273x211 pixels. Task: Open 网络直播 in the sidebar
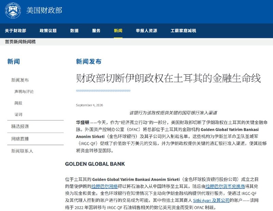pyautogui.click(x=20, y=139)
